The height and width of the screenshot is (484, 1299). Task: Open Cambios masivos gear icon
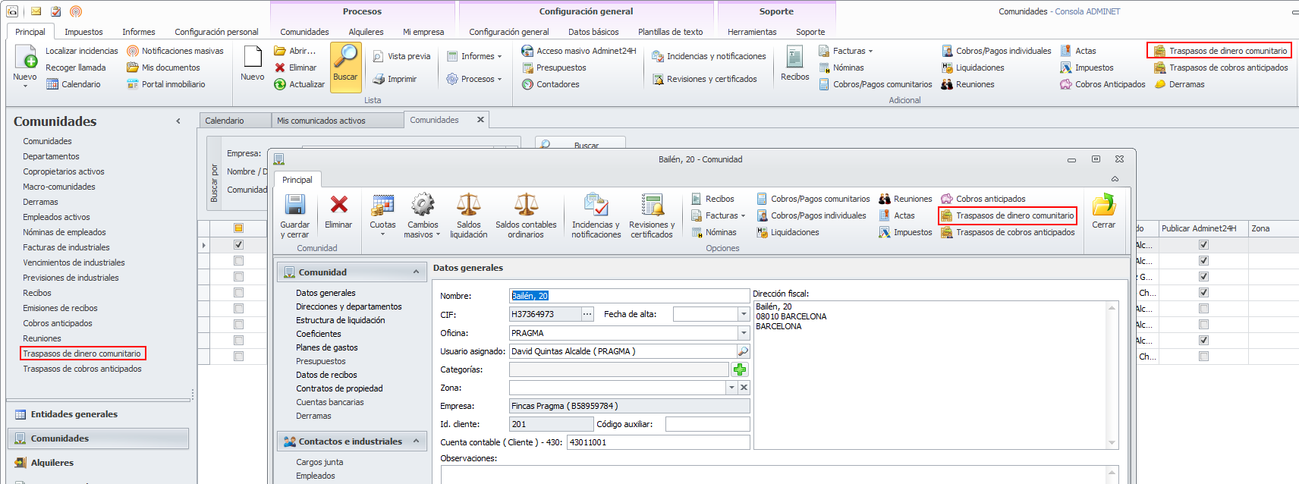423,206
